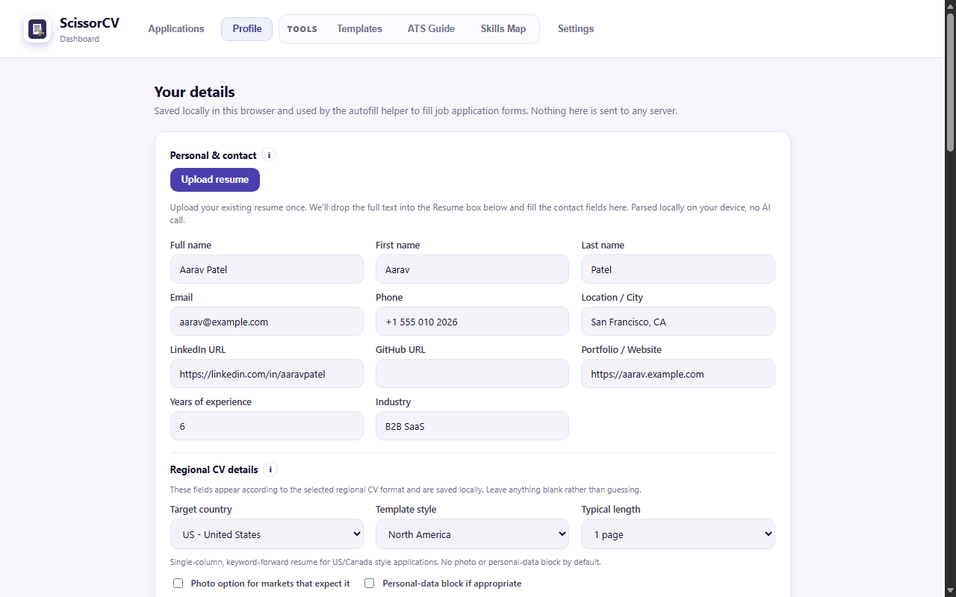Image resolution: width=956 pixels, height=597 pixels.
Task: Open the Typical length dropdown
Action: pyautogui.click(x=678, y=534)
